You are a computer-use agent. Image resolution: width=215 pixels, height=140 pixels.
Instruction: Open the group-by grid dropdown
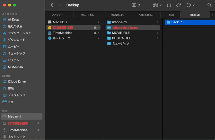pos(157,5)
